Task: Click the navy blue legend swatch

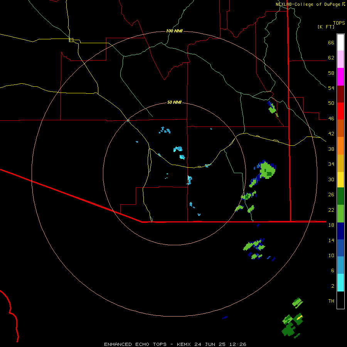Action: coord(340,231)
